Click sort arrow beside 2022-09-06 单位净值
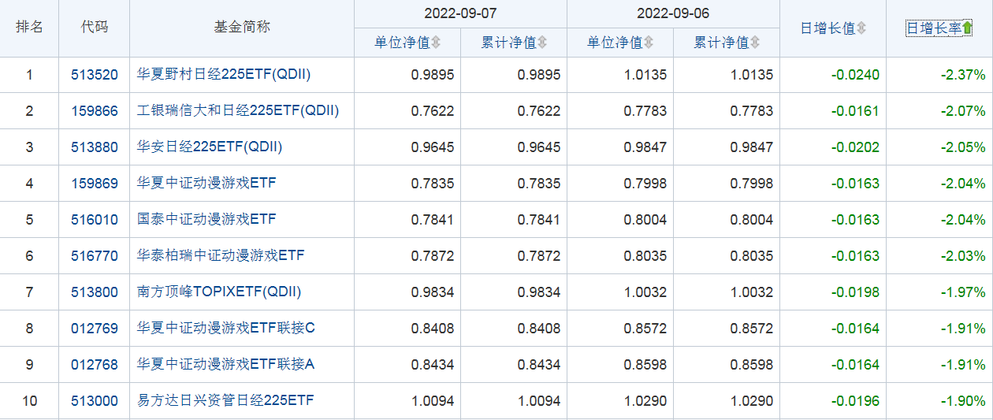Viewport: 993px width, 420px height. [649, 43]
